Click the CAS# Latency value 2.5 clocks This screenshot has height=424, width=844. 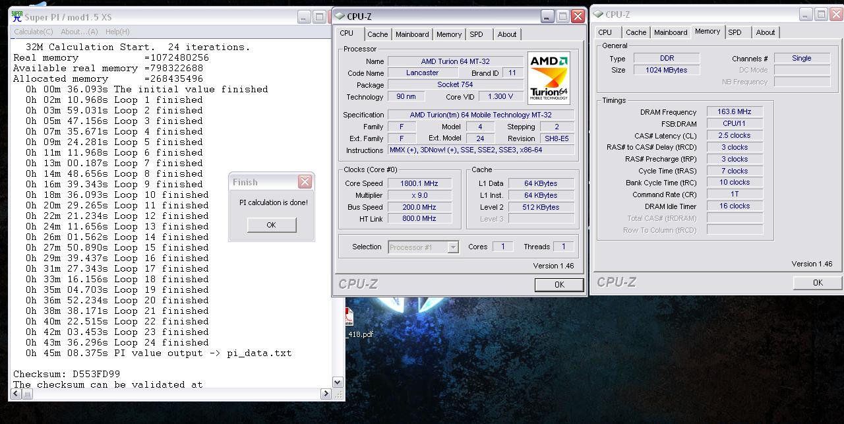(735, 135)
